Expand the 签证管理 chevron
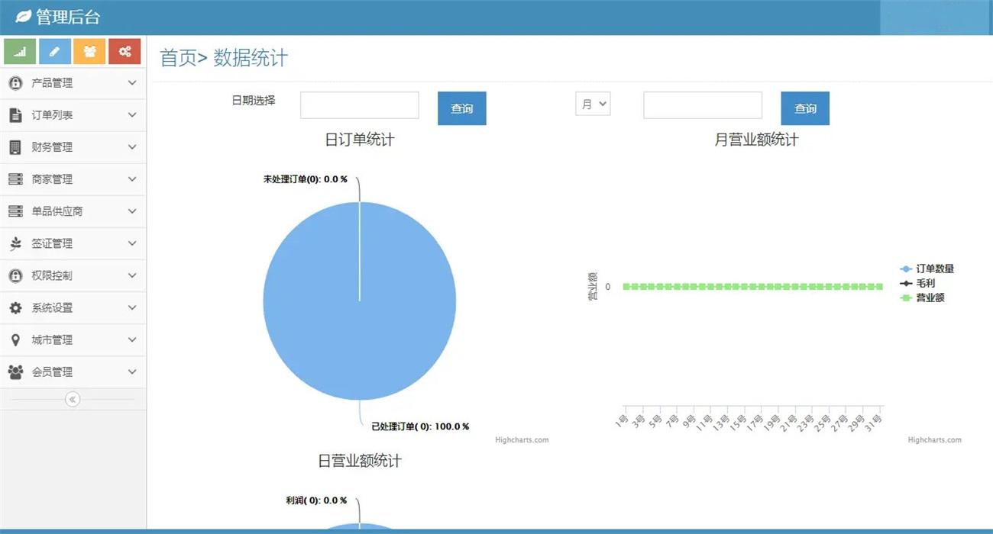The width and height of the screenshot is (993, 534). click(132, 243)
